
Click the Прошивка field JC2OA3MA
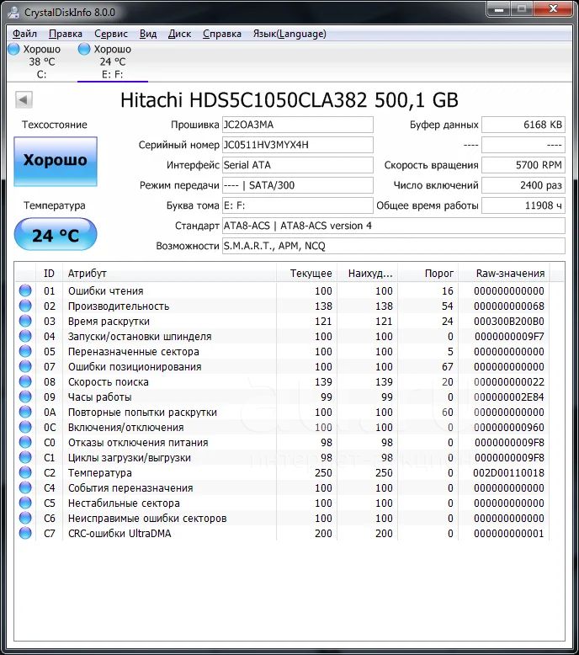[298, 125]
